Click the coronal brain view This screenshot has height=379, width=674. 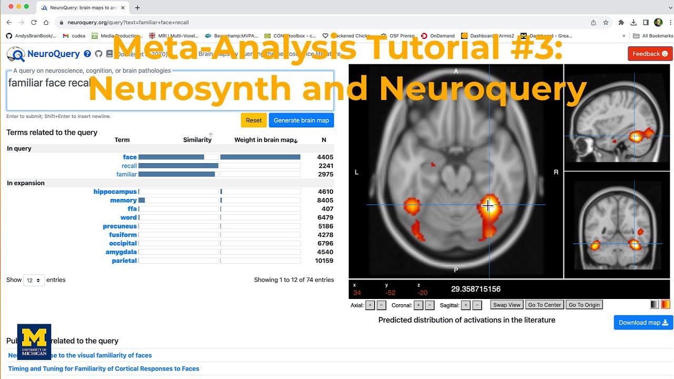point(617,225)
